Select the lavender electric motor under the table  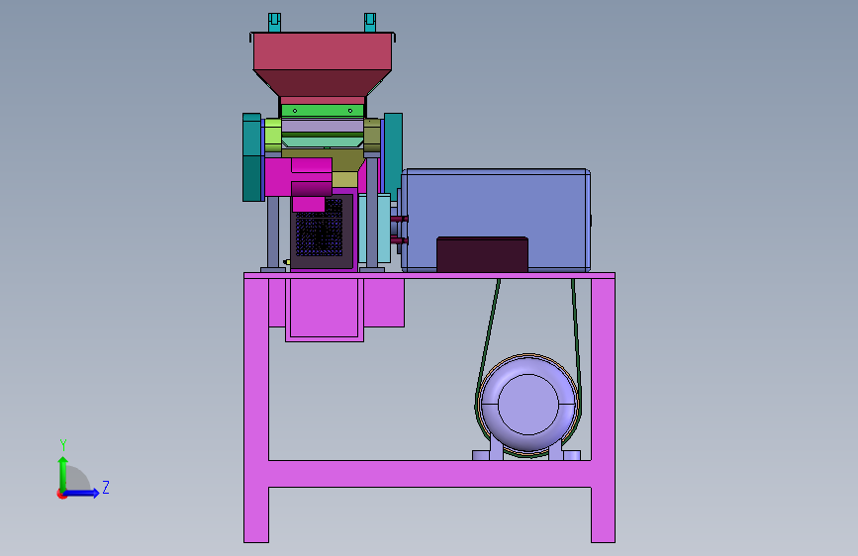tap(528, 406)
